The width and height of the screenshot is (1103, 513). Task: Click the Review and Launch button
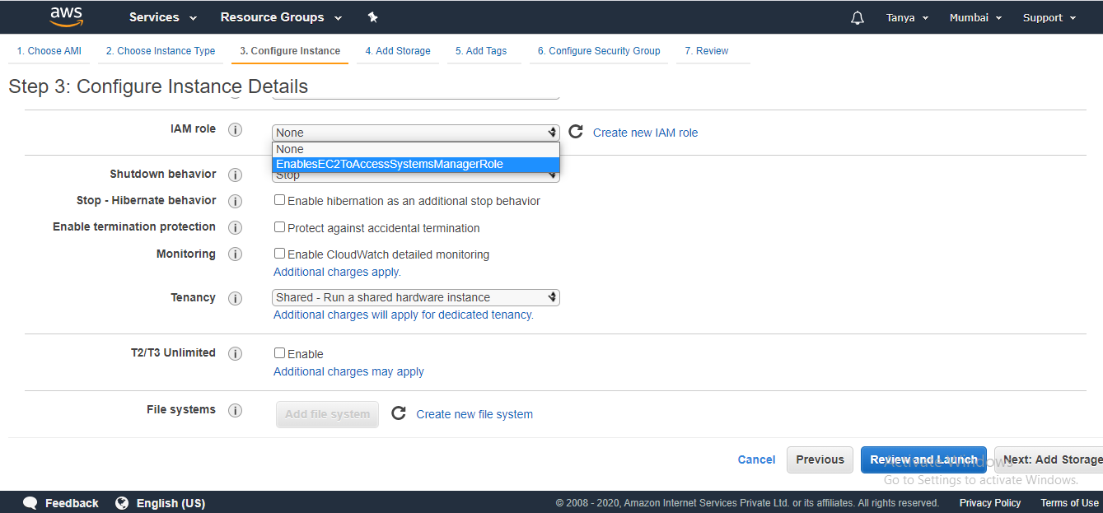click(x=923, y=459)
